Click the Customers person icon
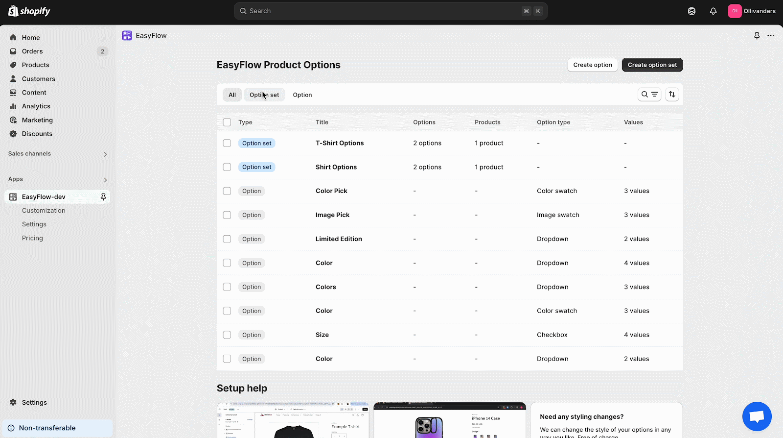The width and height of the screenshot is (783, 438). coord(13,78)
